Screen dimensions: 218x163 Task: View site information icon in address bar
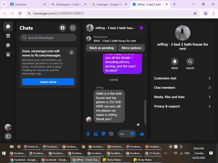[29, 13]
